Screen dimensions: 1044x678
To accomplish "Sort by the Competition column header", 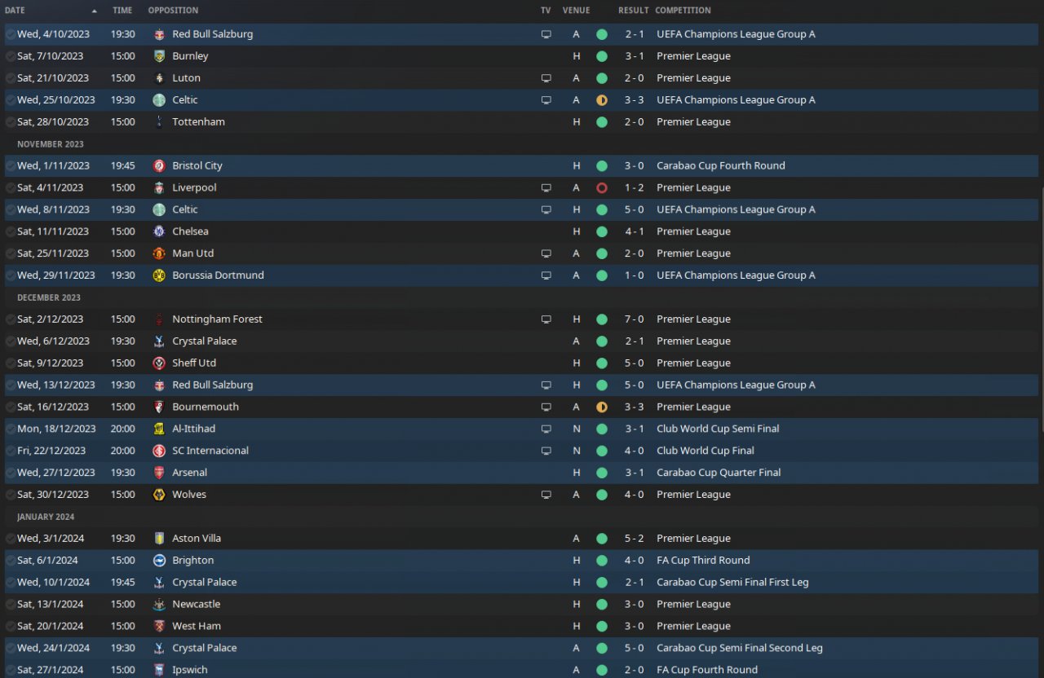I will 683,11.
